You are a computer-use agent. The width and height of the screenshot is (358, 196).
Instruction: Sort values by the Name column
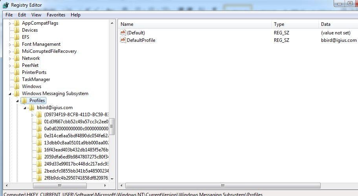pos(195,24)
